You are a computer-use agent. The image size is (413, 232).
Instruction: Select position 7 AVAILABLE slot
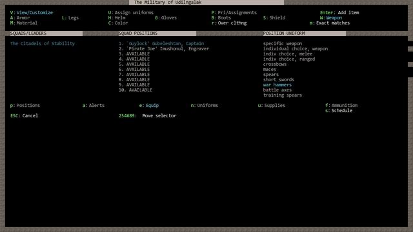coord(134,75)
